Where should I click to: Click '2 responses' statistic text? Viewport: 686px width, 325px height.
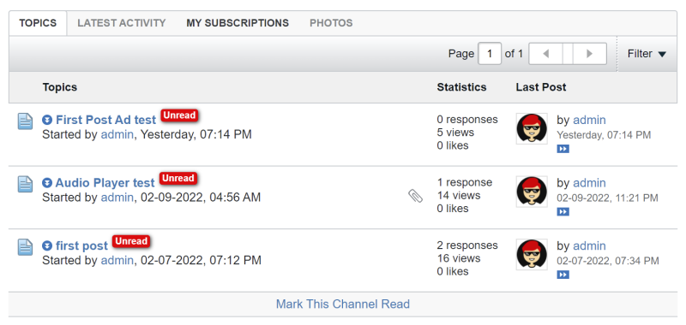(467, 245)
